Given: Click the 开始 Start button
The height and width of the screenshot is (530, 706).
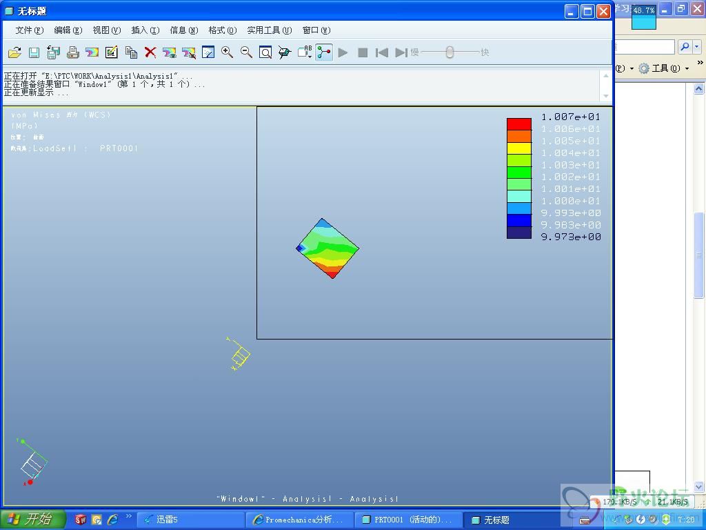Looking at the screenshot, I should (x=32, y=520).
